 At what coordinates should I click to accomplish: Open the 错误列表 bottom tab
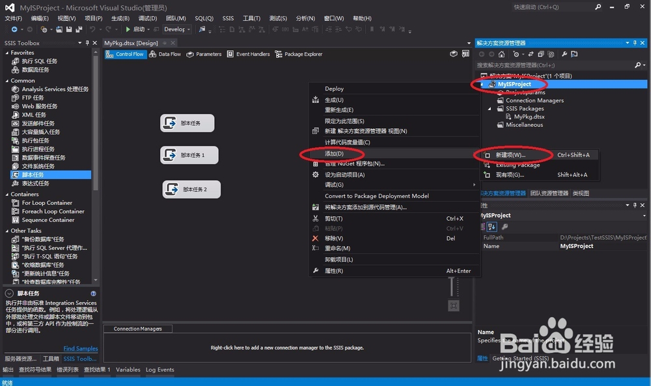click(68, 369)
